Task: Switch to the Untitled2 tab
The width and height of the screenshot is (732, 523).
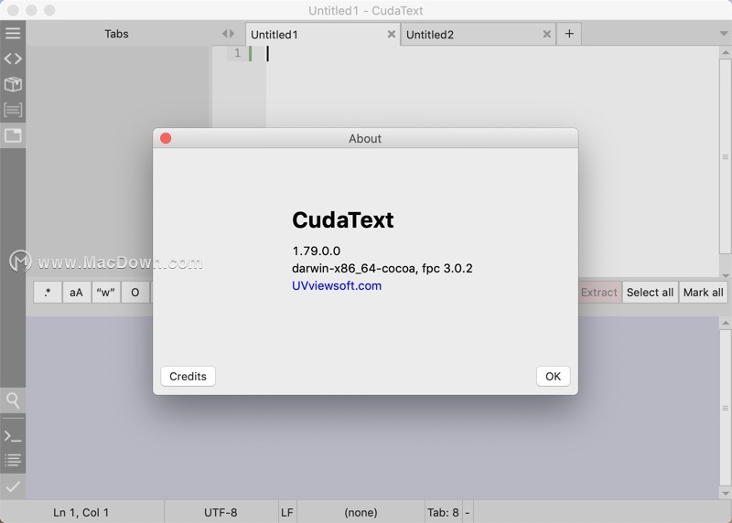Action: tap(478, 35)
